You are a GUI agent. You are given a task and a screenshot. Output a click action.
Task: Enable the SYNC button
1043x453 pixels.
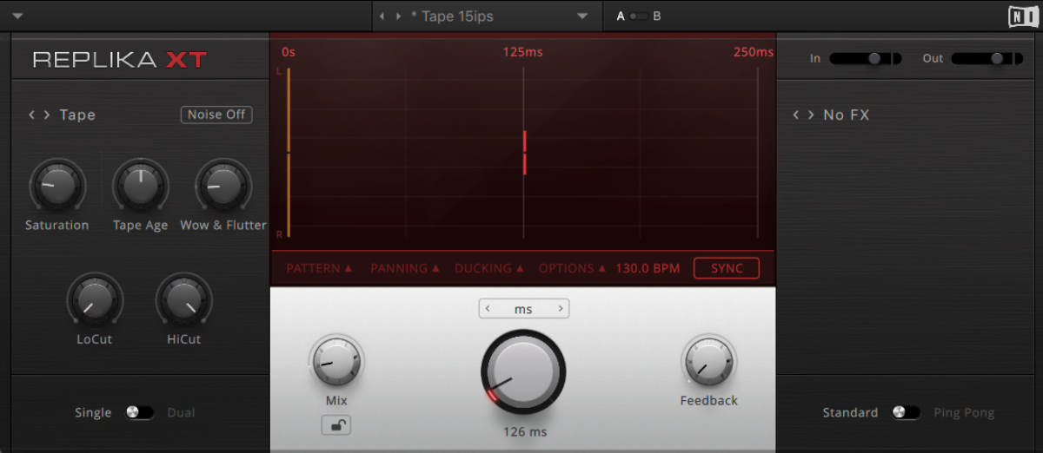pos(727,268)
